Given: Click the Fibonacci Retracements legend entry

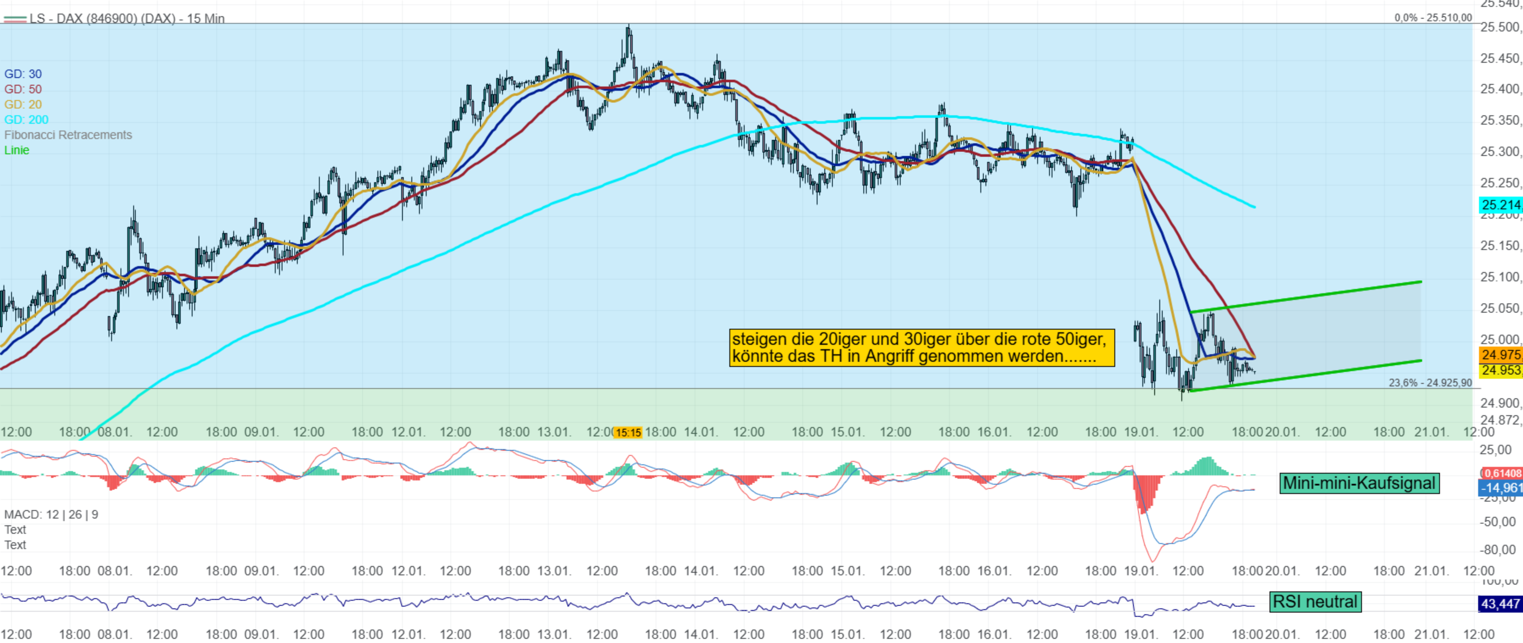Looking at the screenshot, I should click(x=68, y=135).
